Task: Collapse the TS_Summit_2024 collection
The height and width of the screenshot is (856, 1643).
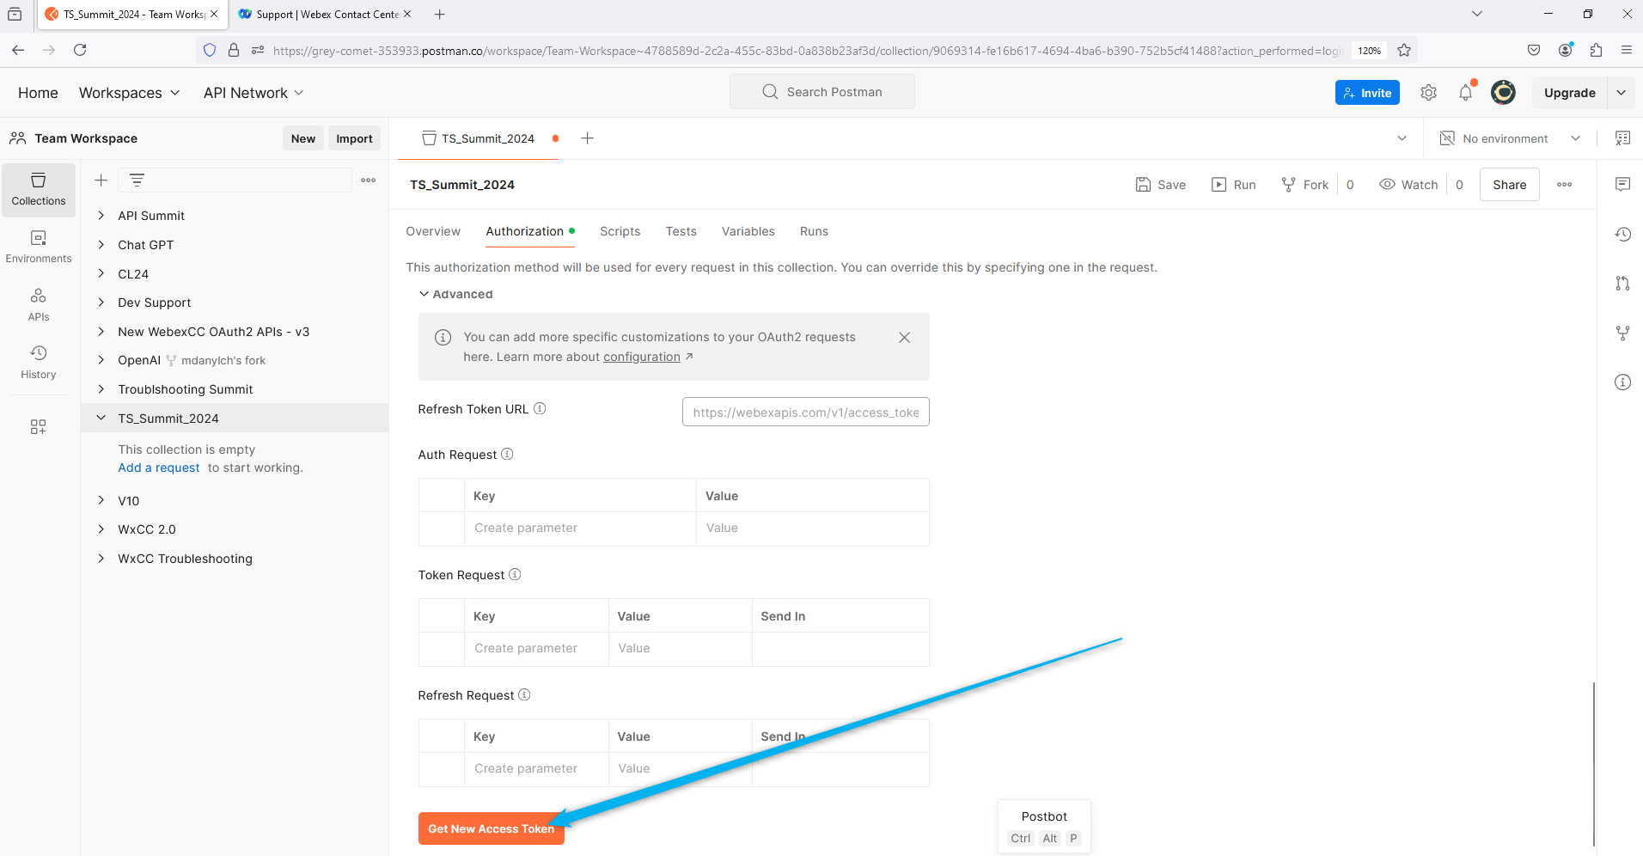Action: [101, 418]
